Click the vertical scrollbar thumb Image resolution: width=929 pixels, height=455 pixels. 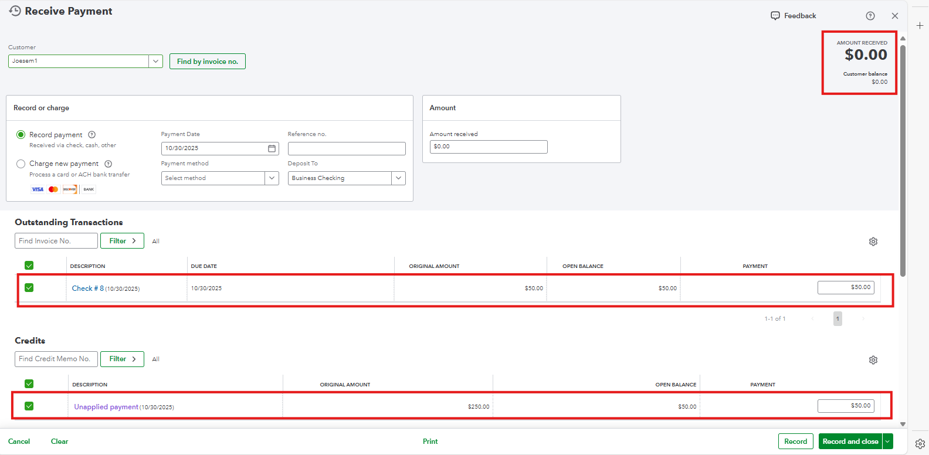point(903,158)
